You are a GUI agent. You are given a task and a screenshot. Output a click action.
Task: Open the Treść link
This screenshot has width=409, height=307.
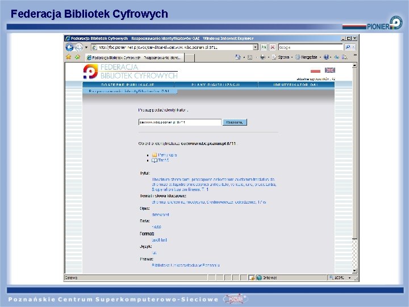[164, 160]
